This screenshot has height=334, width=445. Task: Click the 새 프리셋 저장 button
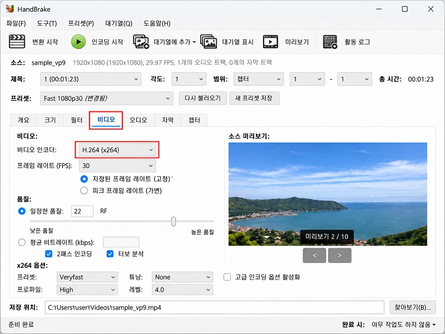pos(254,99)
